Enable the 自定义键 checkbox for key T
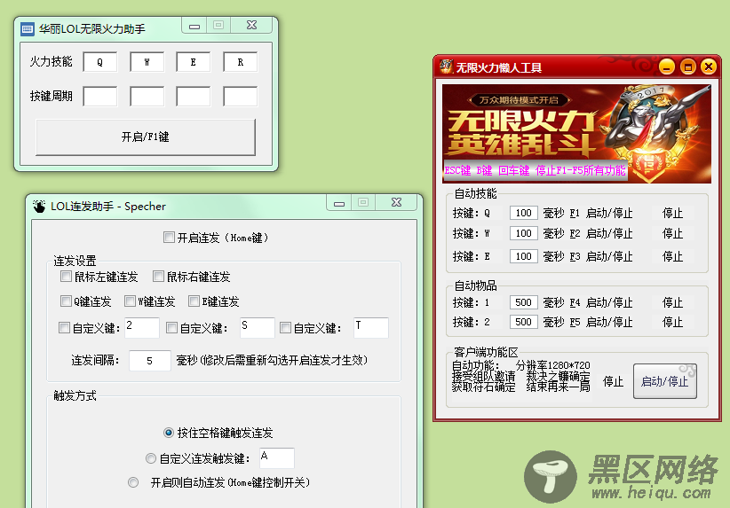Viewport: 730px width, 508px height. point(285,328)
